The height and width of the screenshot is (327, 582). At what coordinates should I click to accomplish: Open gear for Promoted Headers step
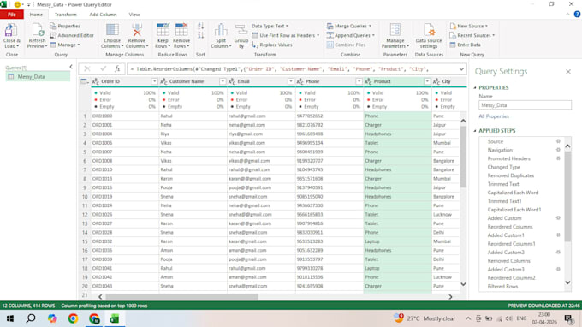[x=558, y=158]
